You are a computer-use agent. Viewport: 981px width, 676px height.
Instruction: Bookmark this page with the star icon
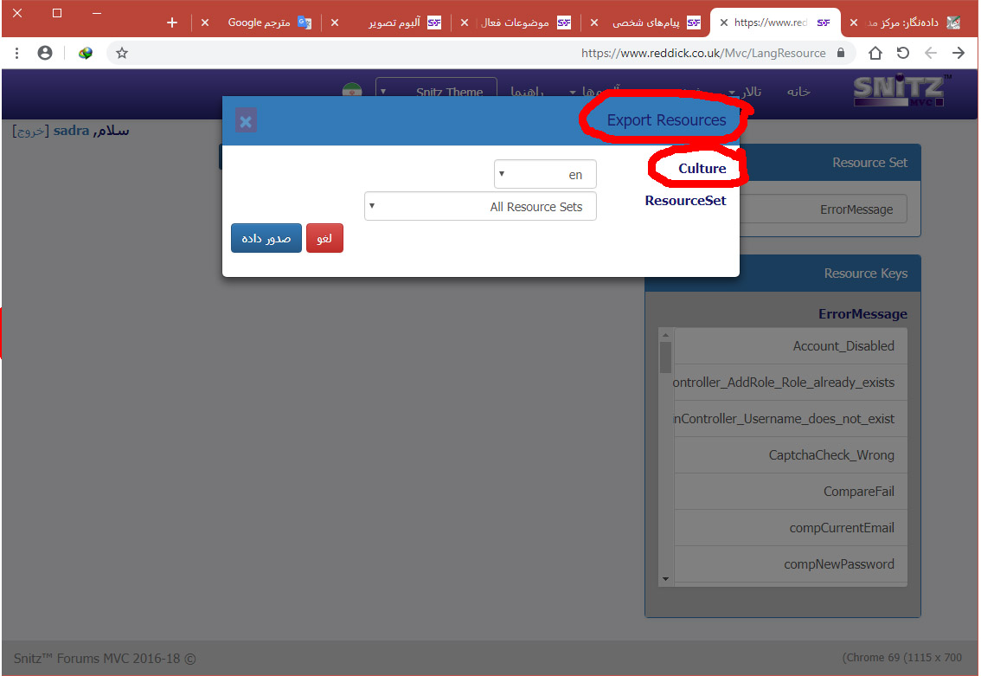[122, 53]
